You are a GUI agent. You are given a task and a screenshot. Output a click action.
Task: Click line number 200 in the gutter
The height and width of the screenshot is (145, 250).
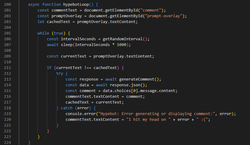point(8,5)
